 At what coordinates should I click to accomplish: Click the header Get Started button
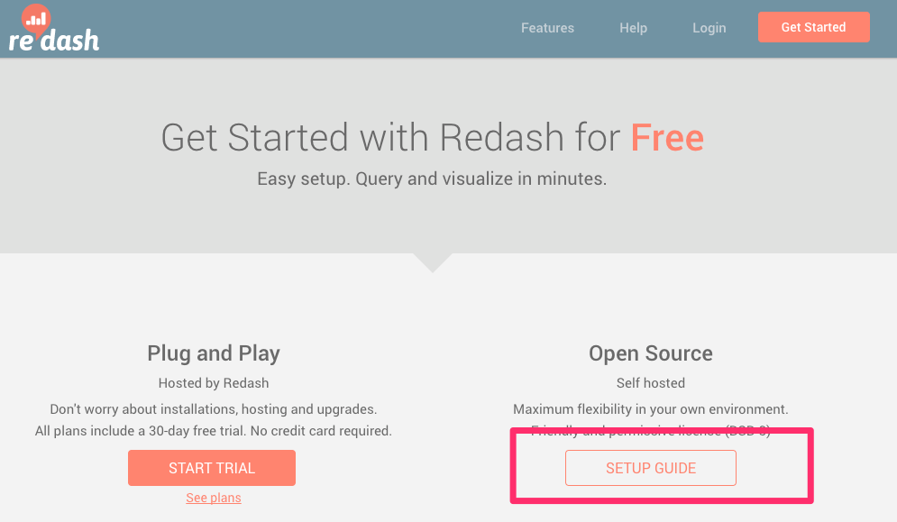click(813, 27)
